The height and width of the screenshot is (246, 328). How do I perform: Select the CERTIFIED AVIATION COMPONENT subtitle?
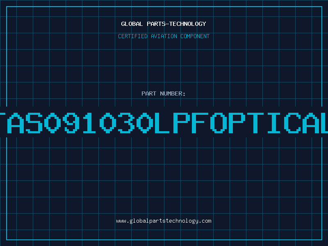point(164,36)
